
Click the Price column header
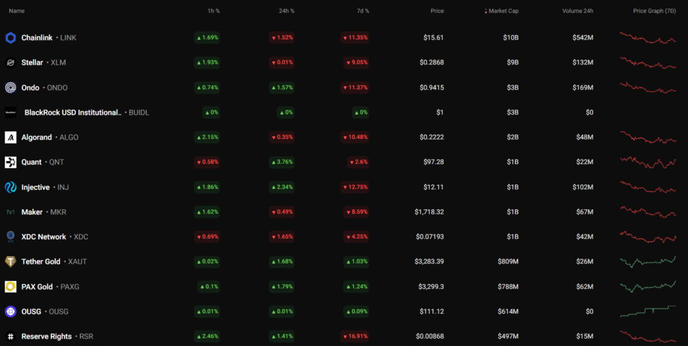(437, 11)
